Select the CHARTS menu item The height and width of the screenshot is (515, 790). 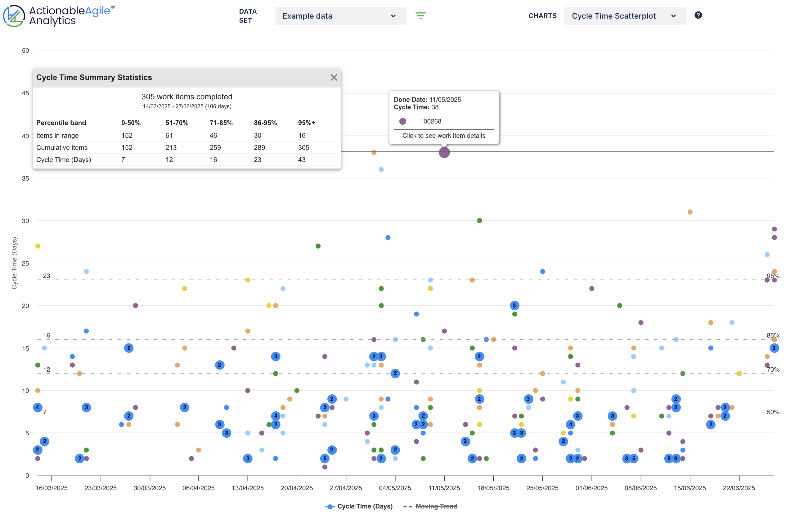[542, 16]
